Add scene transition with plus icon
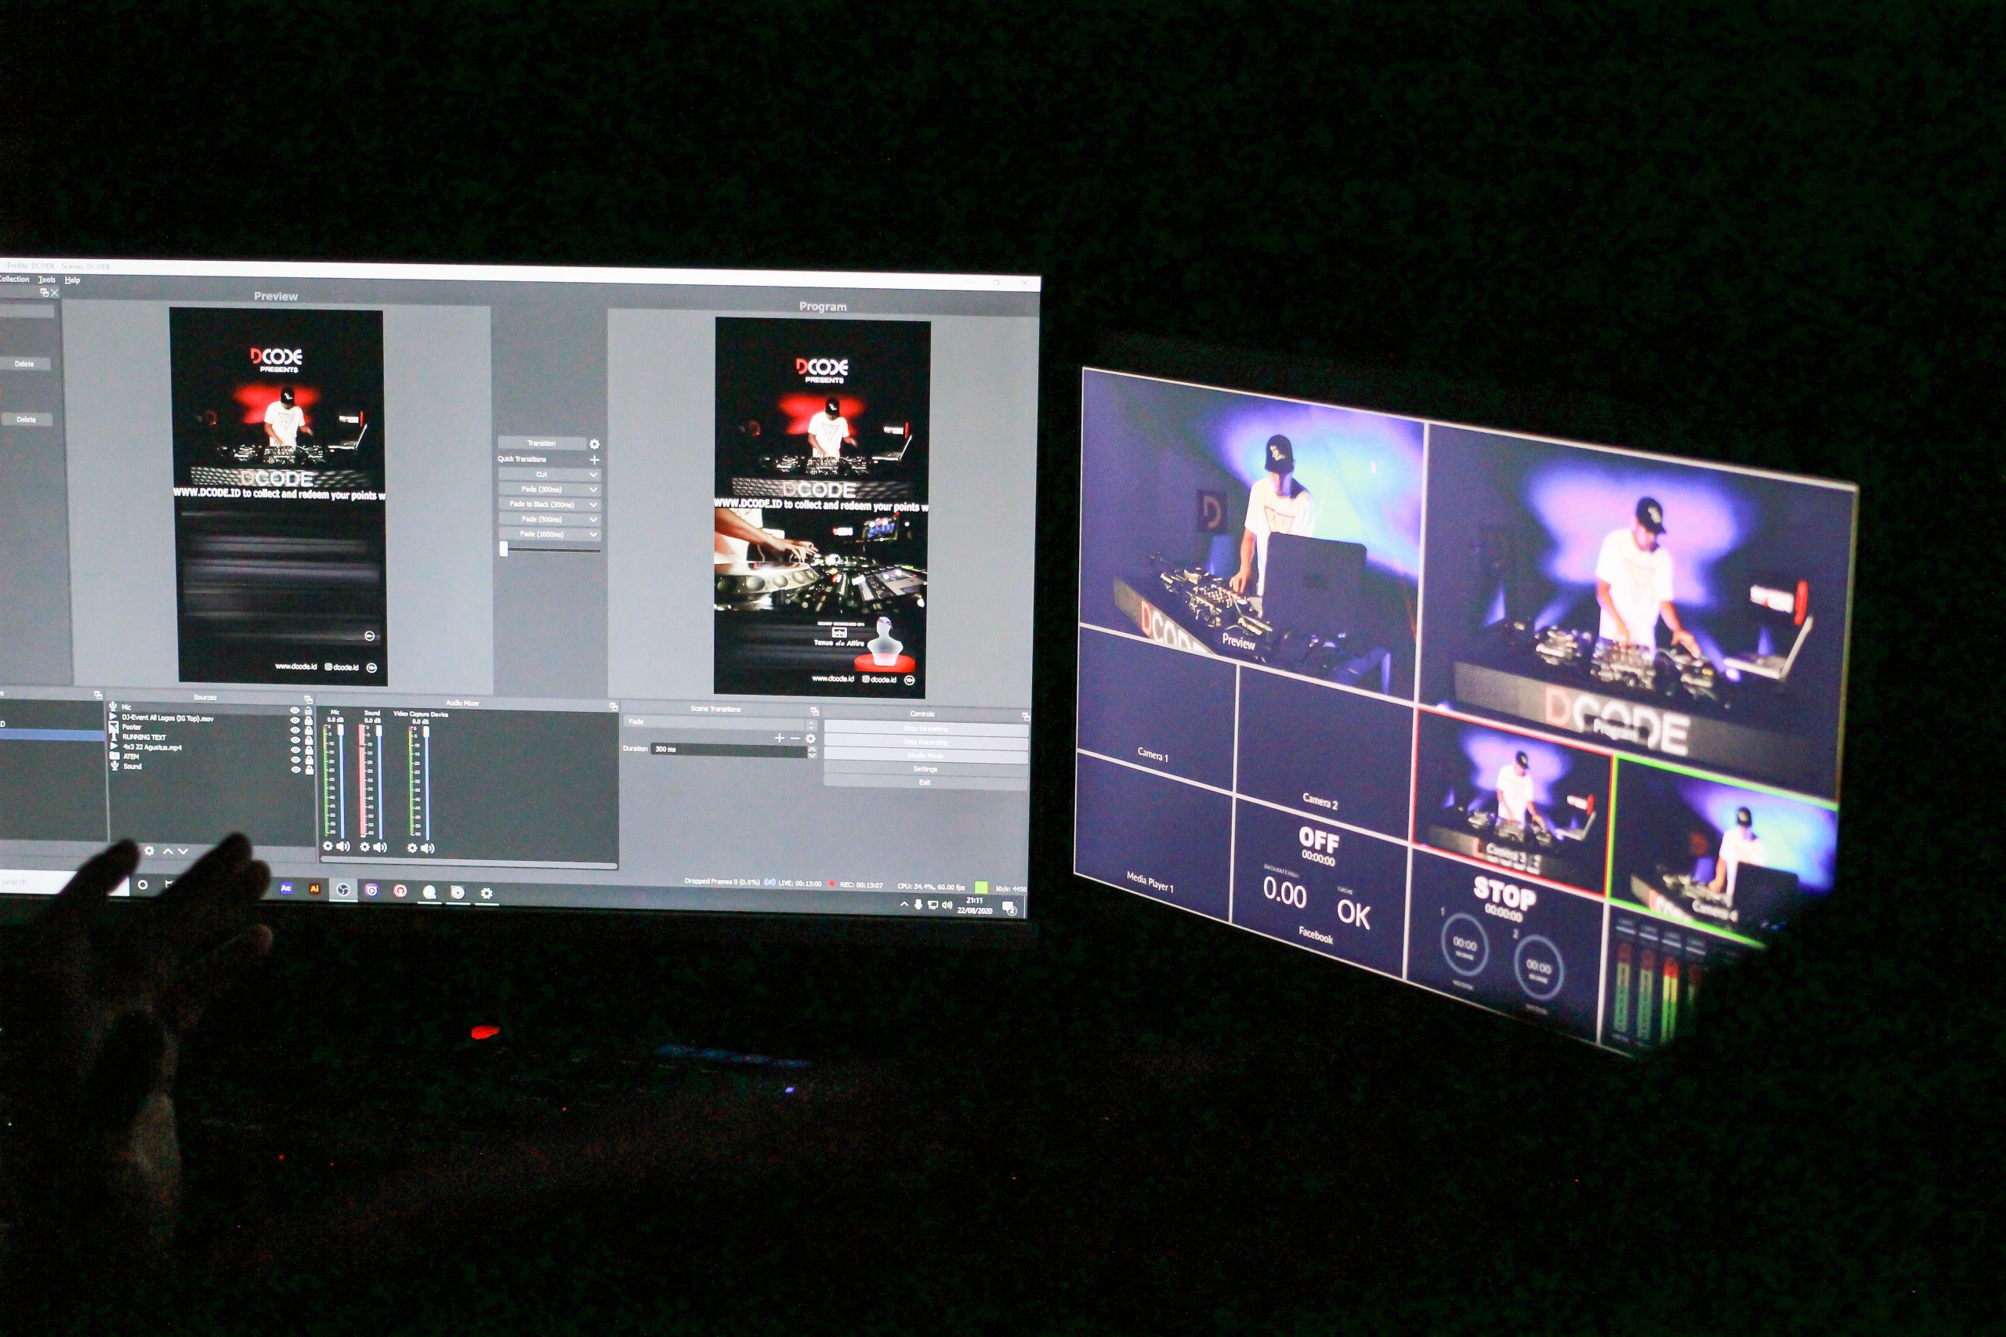 [779, 738]
